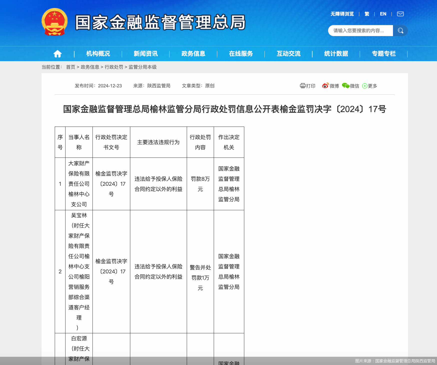Viewport: 437px width, 365px height.
Task: Click the 政务信息 breadcrumb link
Action: click(x=90, y=67)
